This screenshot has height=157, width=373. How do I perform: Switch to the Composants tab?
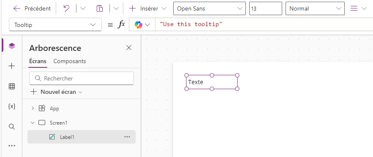tap(69, 61)
